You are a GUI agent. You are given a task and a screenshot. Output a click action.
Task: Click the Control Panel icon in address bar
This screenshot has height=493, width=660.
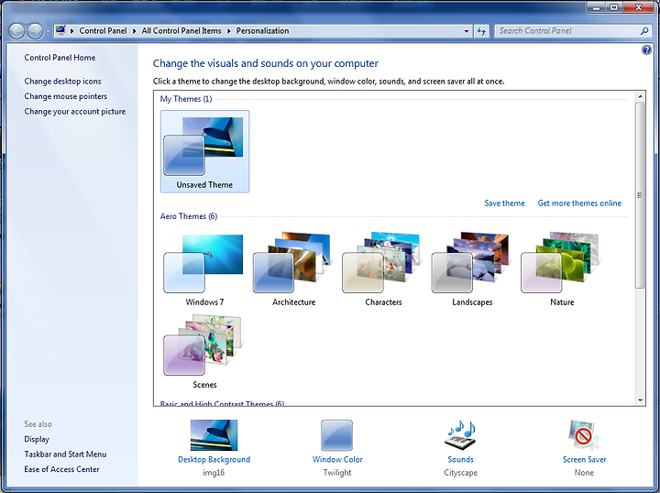(x=60, y=30)
